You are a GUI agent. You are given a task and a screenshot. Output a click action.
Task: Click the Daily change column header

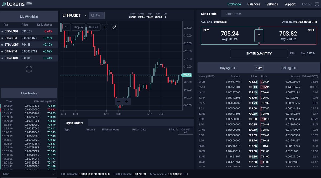click(45, 25)
